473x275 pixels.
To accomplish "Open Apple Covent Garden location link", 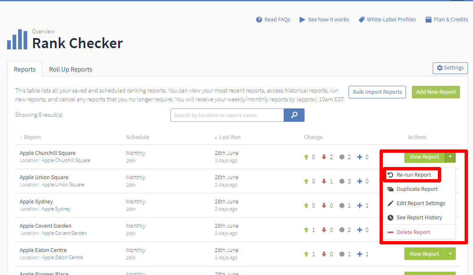I will (x=64, y=233).
